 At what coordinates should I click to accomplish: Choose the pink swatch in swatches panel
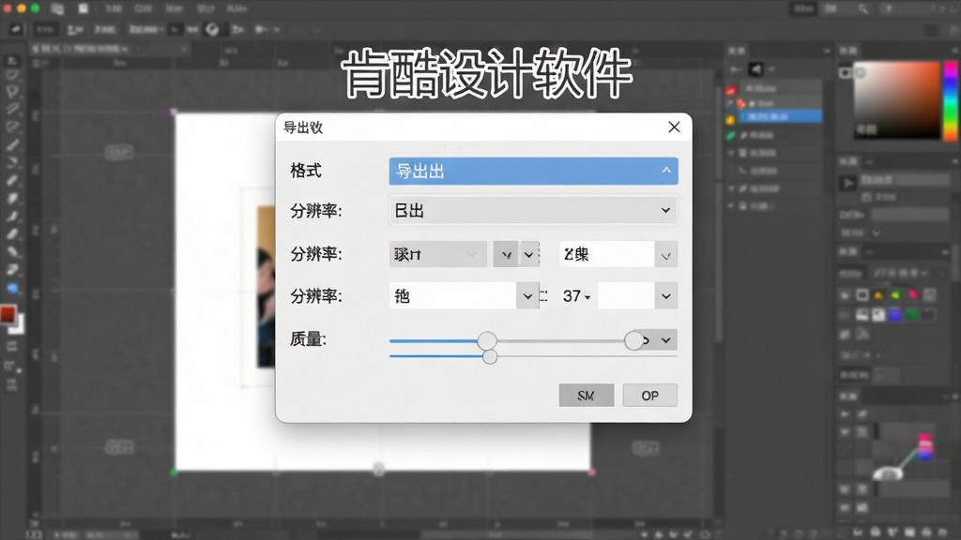[x=913, y=294]
